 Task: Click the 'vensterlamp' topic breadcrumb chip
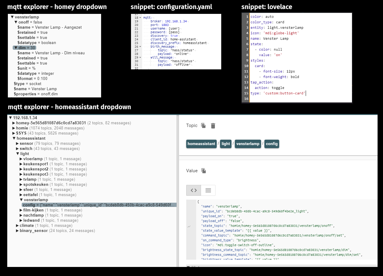point(248,144)
